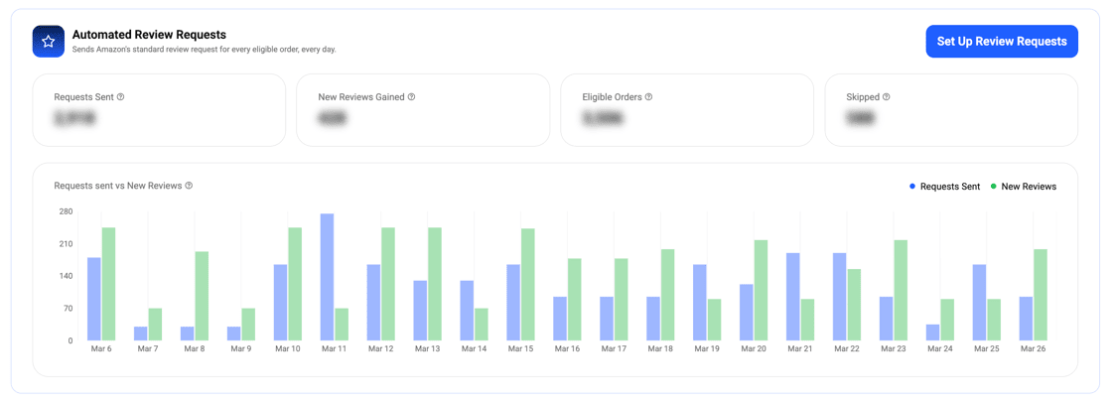Open help icon beside Requests sent vs New Reviews

click(189, 186)
